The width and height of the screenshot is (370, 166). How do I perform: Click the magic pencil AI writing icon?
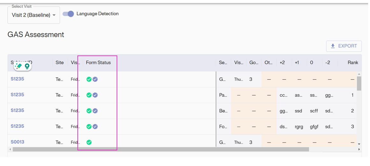18,66
